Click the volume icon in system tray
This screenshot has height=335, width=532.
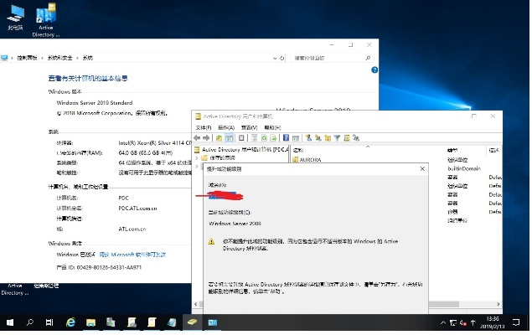(463, 322)
